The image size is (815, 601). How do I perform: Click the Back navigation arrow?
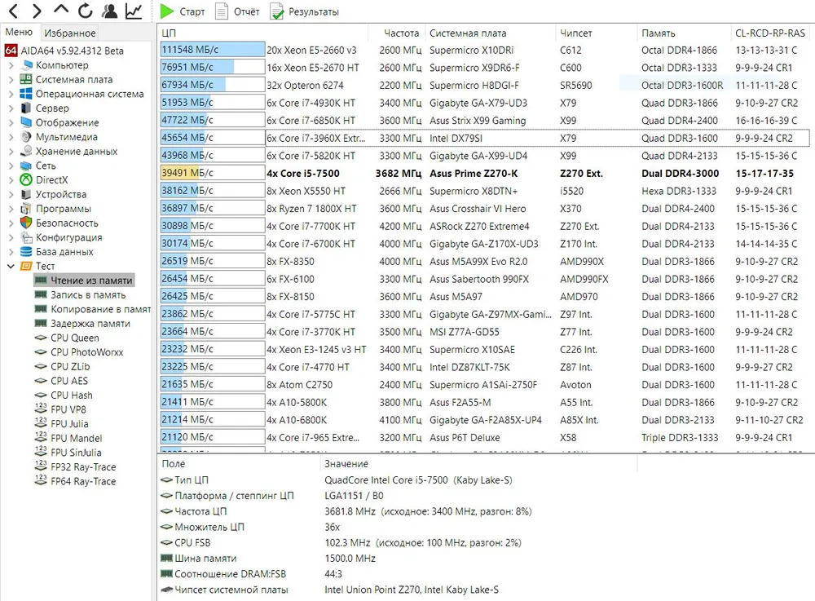[x=12, y=11]
